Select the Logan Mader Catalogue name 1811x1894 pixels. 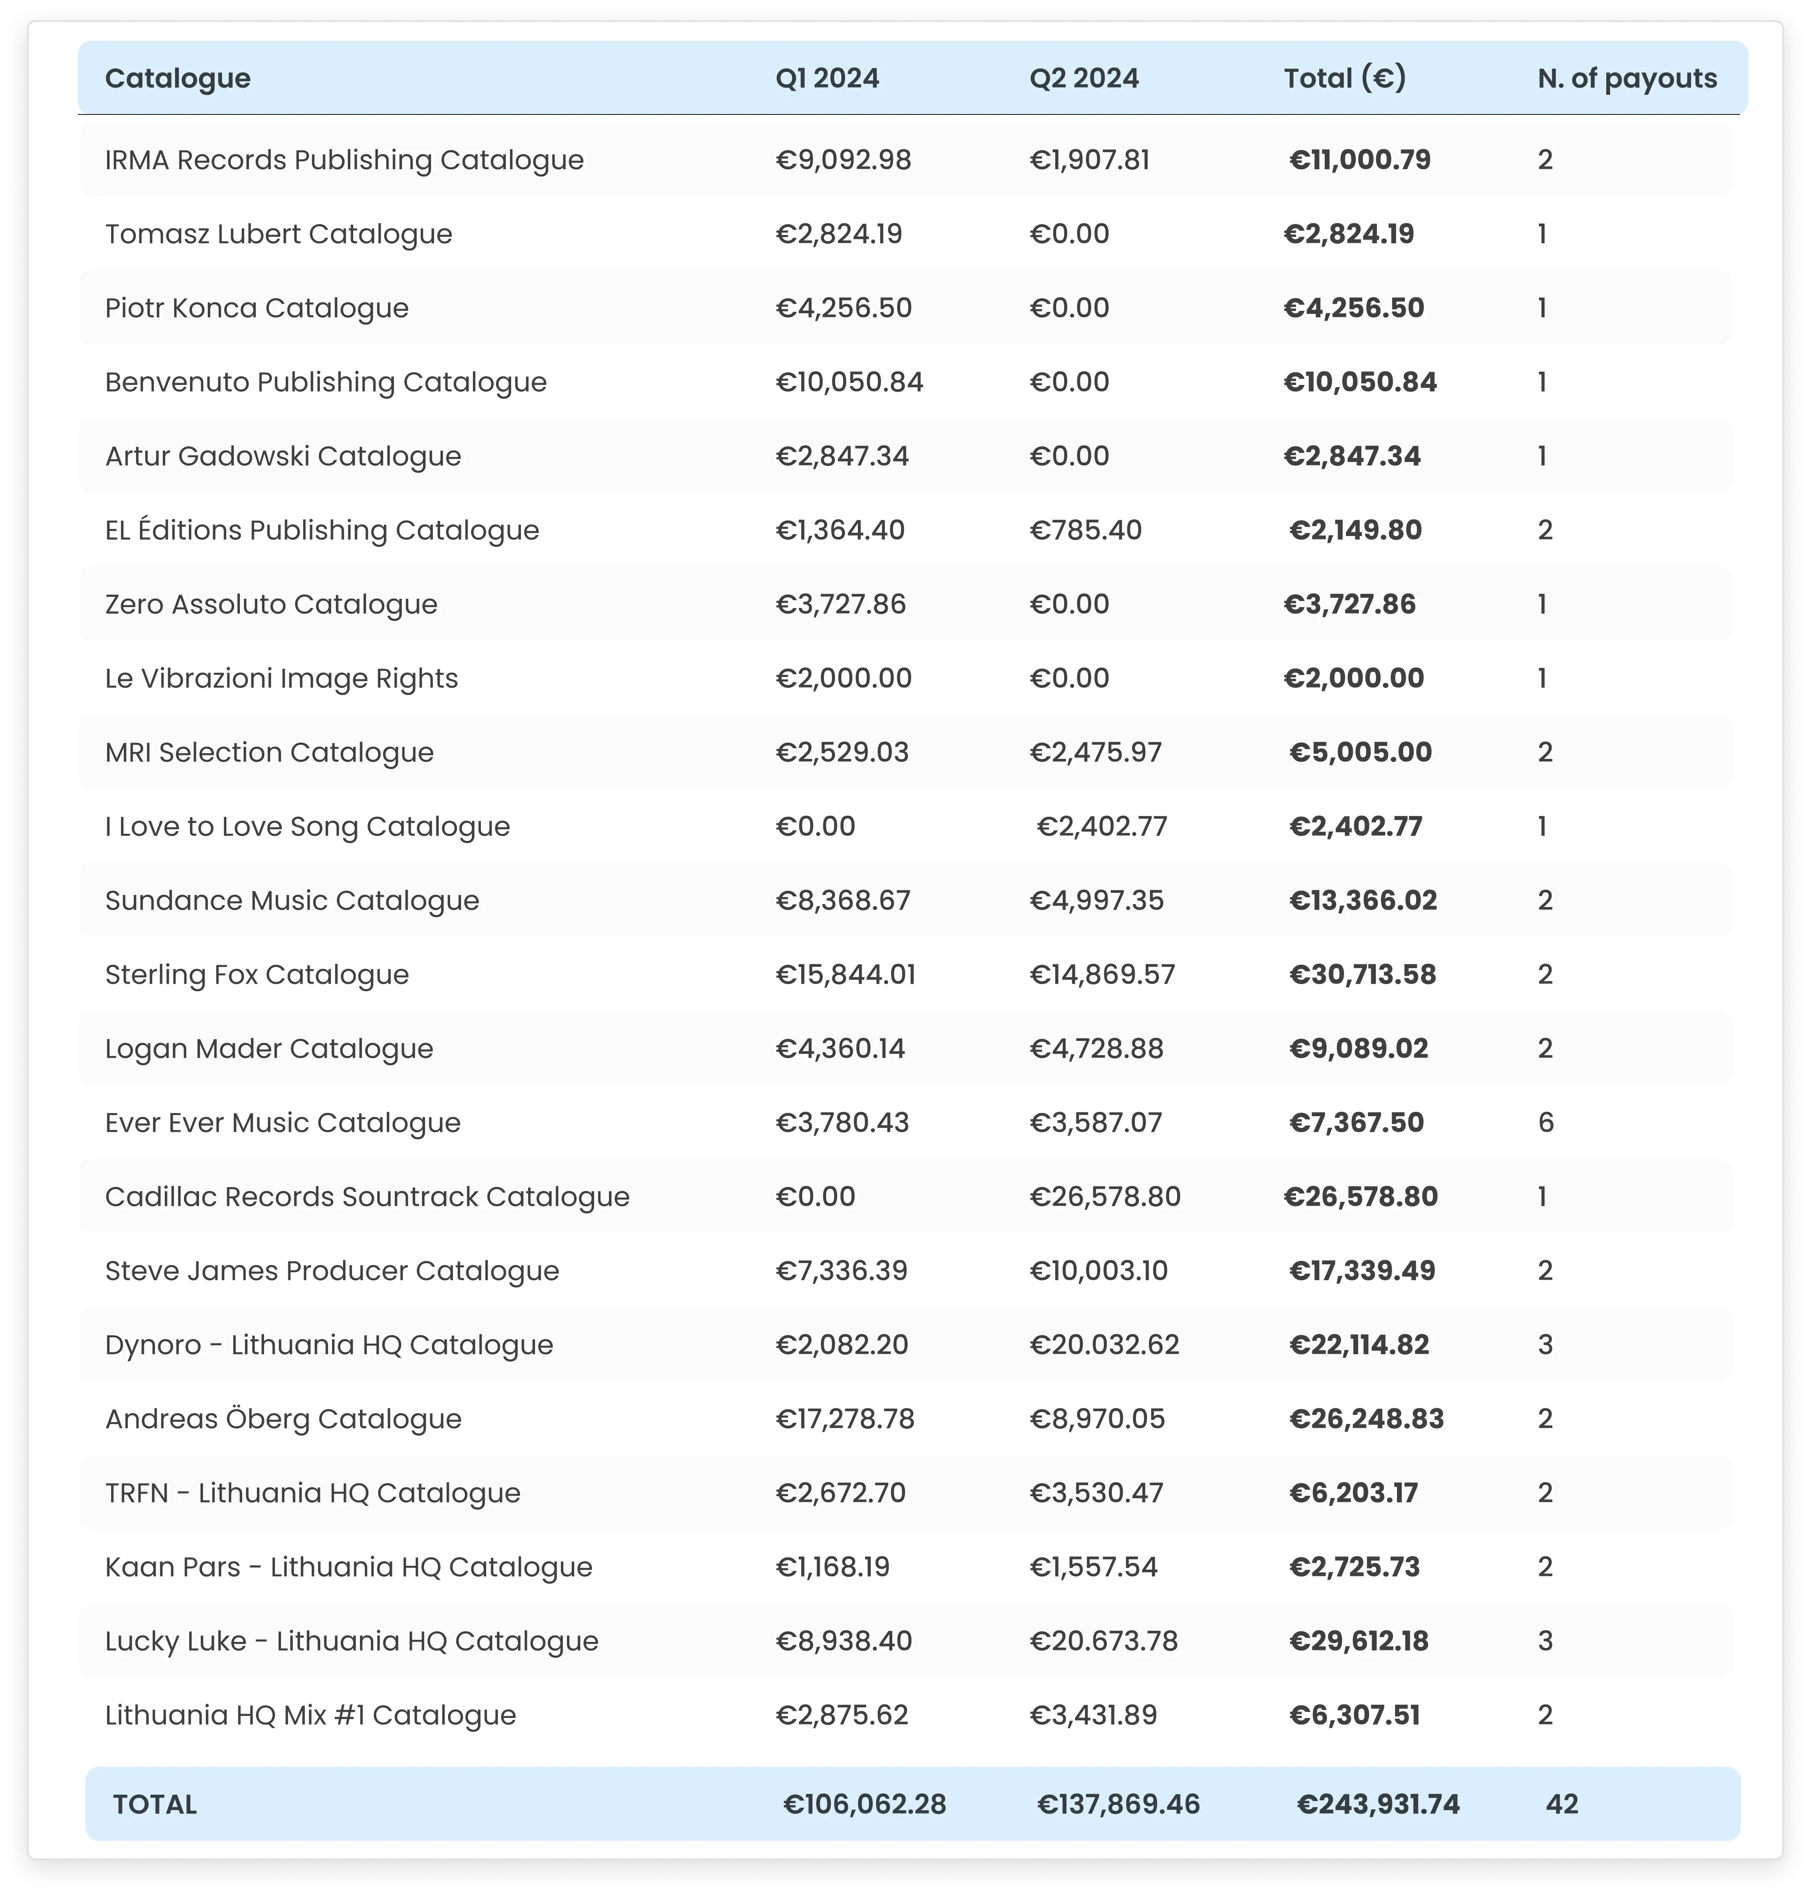tap(269, 1049)
